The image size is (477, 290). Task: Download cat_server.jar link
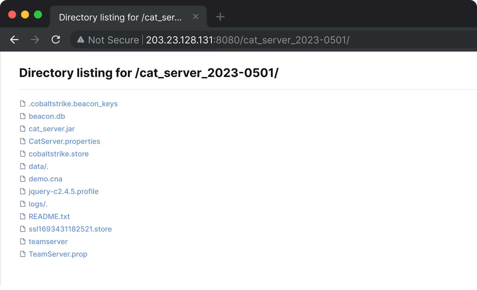click(x=52, y=129)
